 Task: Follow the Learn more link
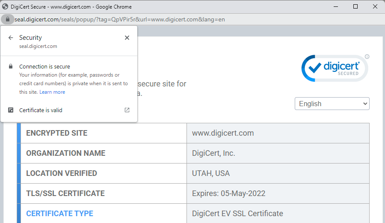(52, 92)
